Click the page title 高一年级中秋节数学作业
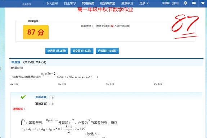 [x=105, y=10]
